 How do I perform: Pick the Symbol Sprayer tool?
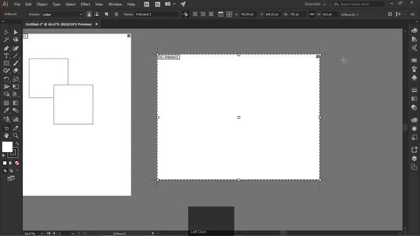pyautogui.click(x=6, y=119)
